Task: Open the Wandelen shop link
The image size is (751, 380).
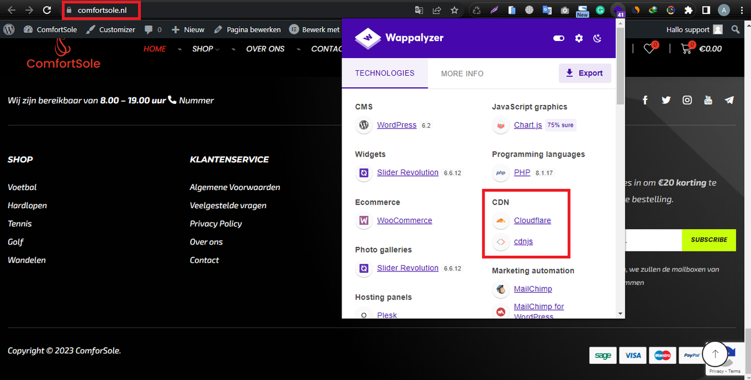Action: pyautogui.click(x=26, y=260)
